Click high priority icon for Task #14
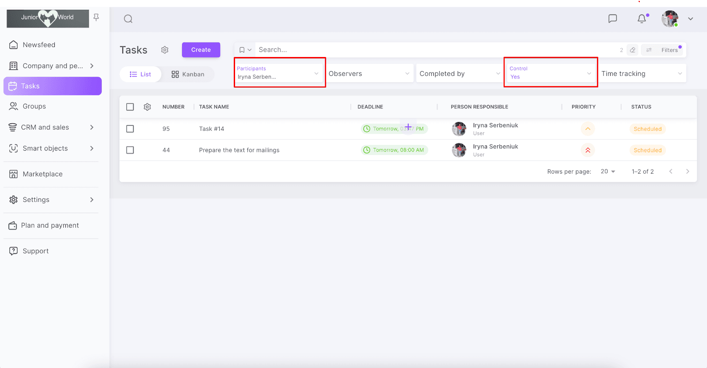707x368 pixels. [x=587, y=129]
